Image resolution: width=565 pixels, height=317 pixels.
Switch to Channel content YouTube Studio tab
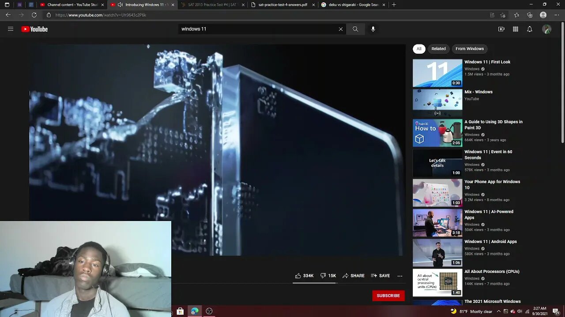point(72,5)
